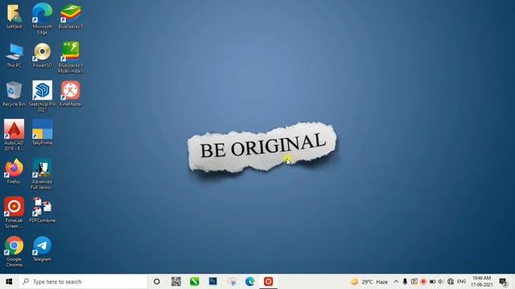This screenshot has width=515, height=289.
Task: Select the KineMaster desktop shortcut
Action: [71, 94]
